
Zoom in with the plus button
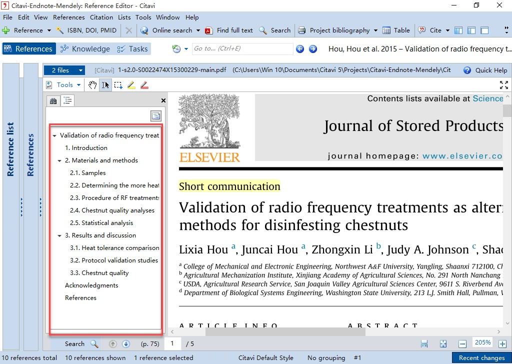pos(502,344)
